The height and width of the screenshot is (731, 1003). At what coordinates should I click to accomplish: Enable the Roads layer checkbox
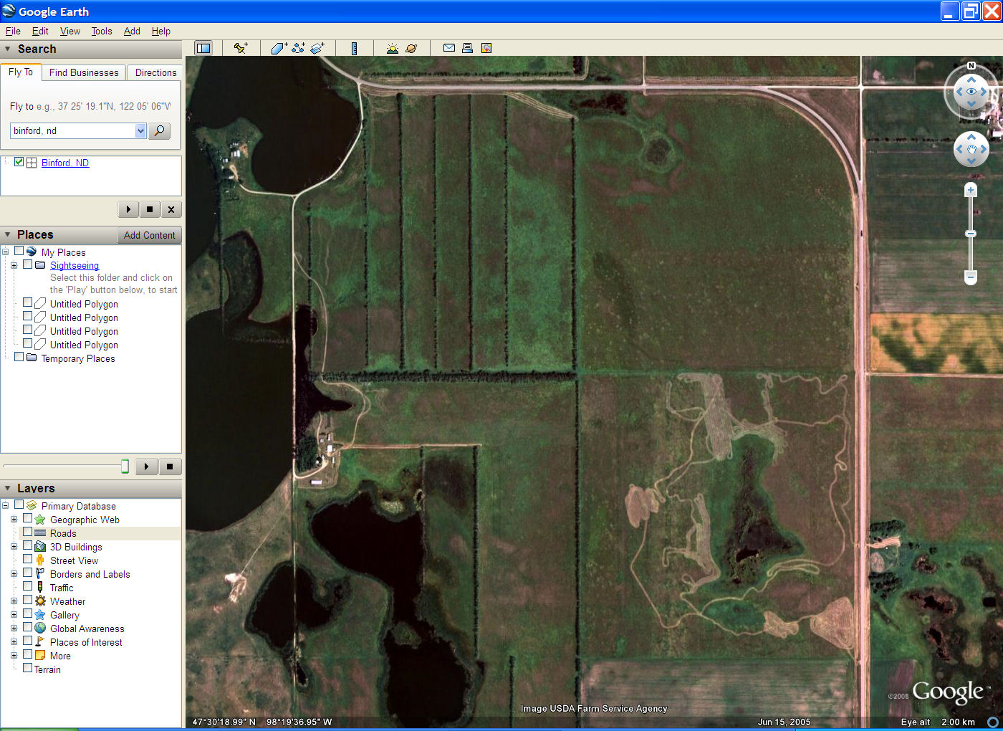[x=28, y=532]
